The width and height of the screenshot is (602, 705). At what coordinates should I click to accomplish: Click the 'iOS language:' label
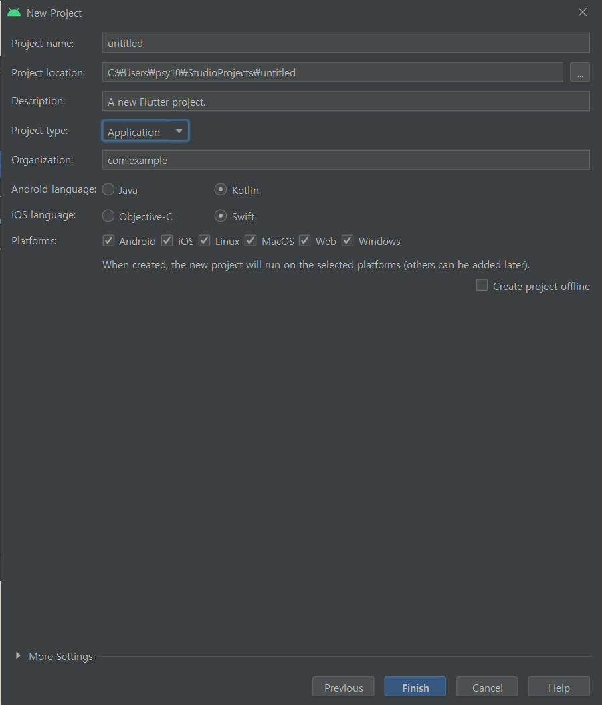(43, 215)
